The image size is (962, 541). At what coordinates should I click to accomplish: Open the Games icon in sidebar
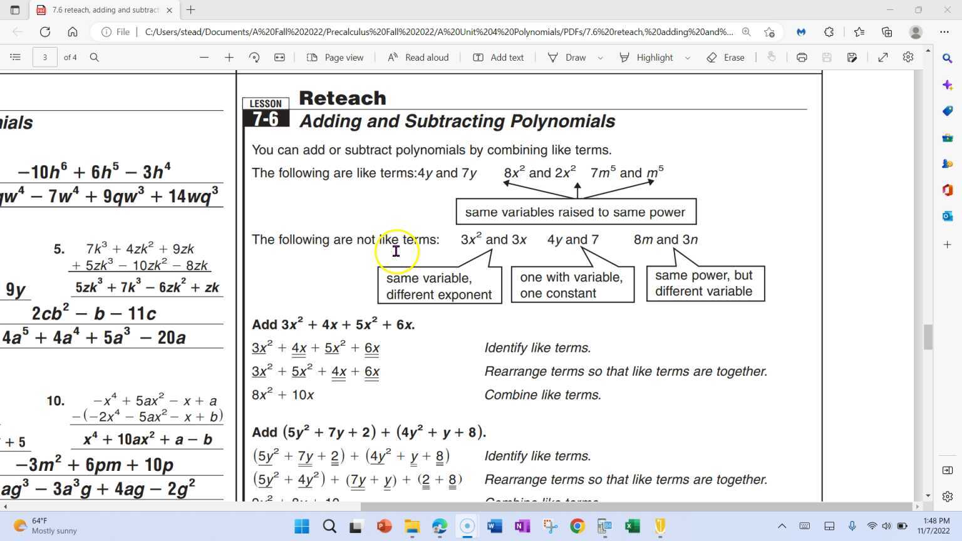948,163
